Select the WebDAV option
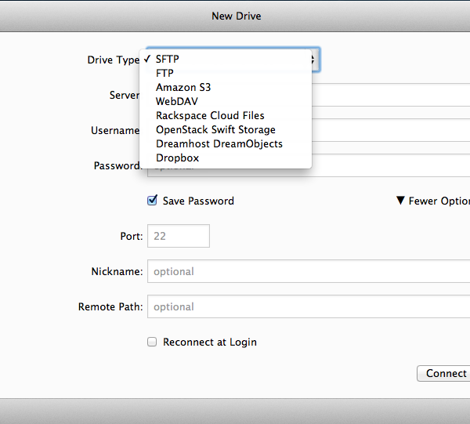 point(177,101)
